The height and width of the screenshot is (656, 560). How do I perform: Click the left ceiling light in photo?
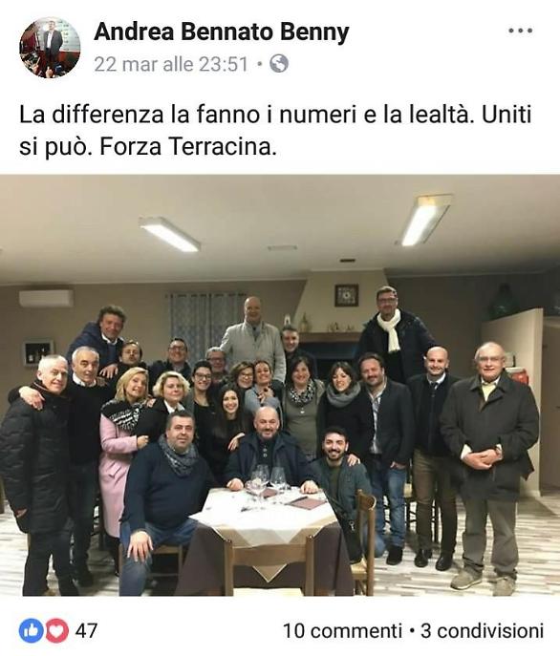[170, 233]
